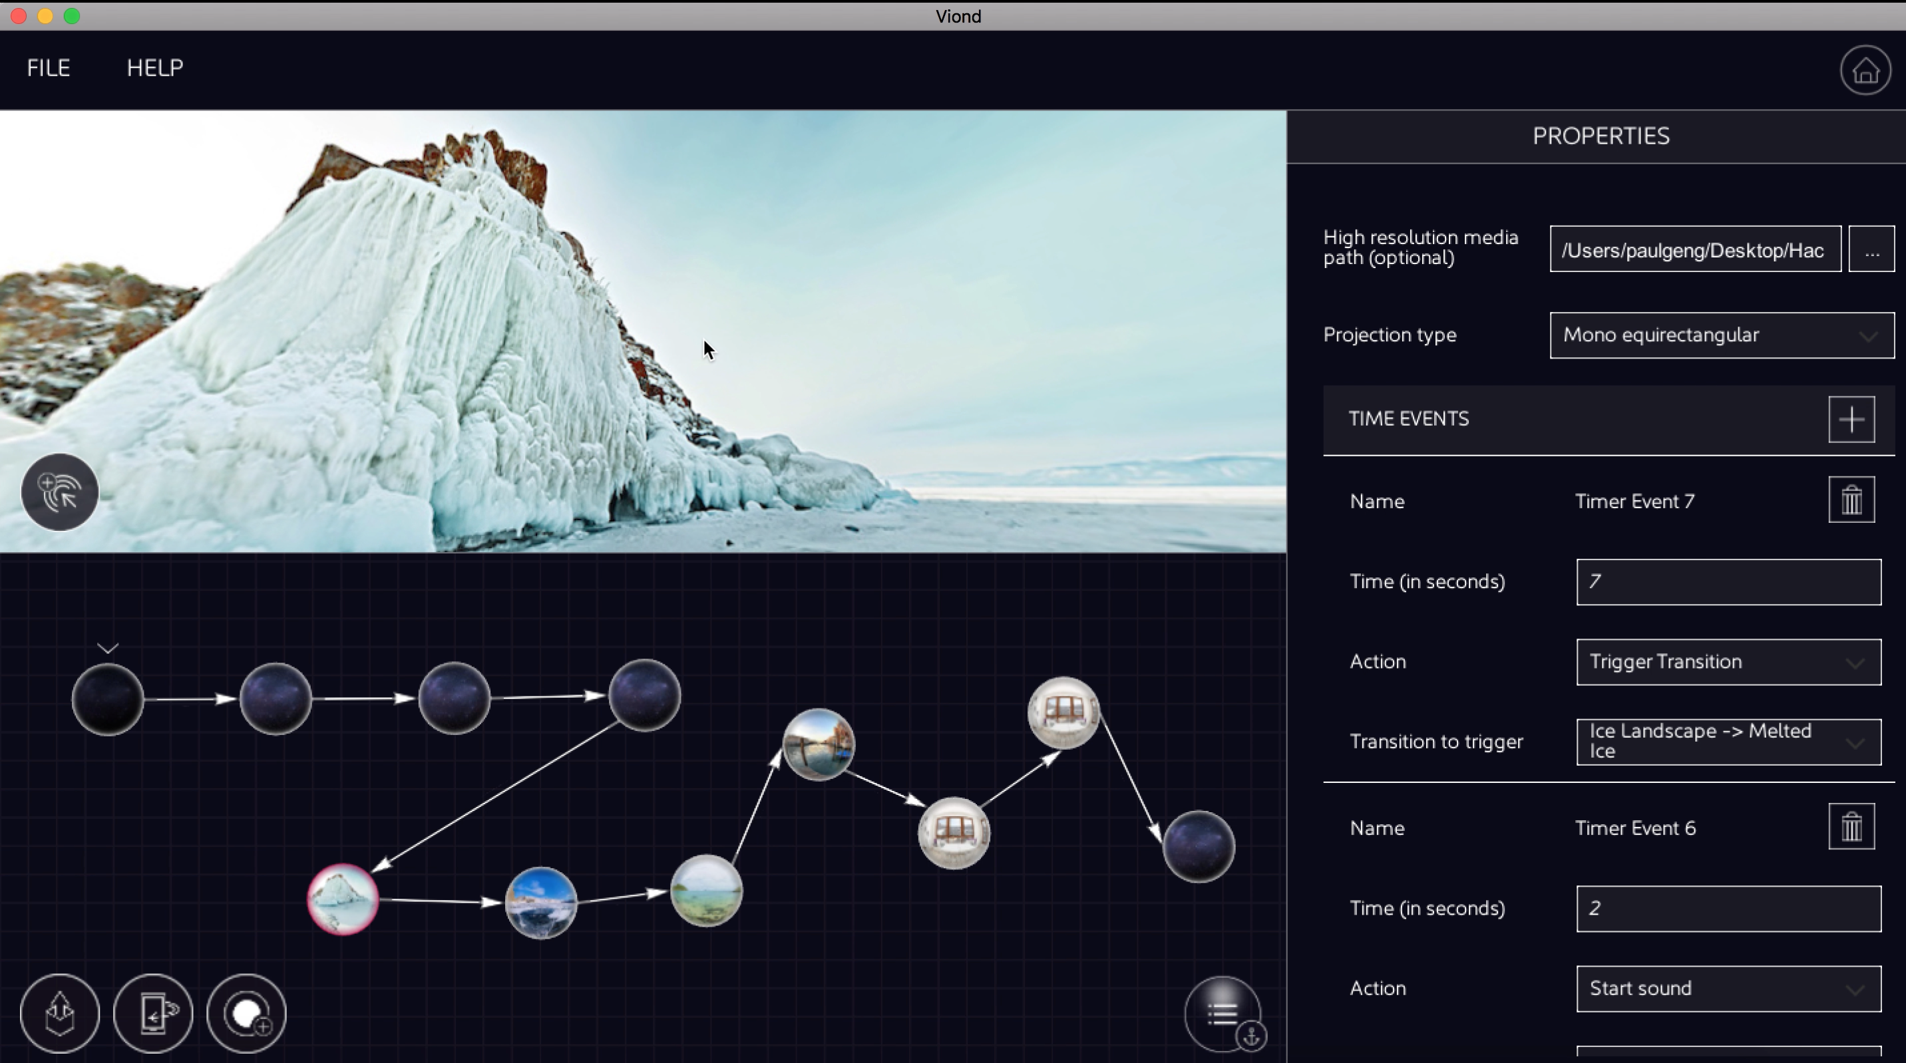Add a new time event
The image size is (1906, 1063).
[1851, 420]
